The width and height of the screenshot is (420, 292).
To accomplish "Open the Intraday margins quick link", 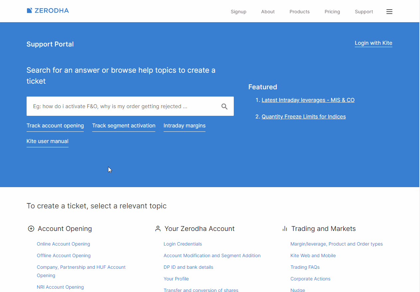I will pyautogui.click(x=185, y=126).
